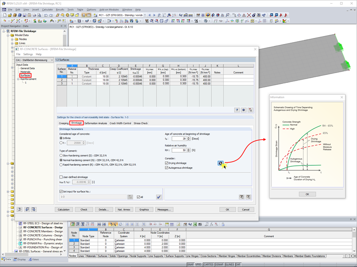This screenshot has width=357, height=267.
Task: Click the pick surface icon next to 1-3 field
Action: pos(130,197)
